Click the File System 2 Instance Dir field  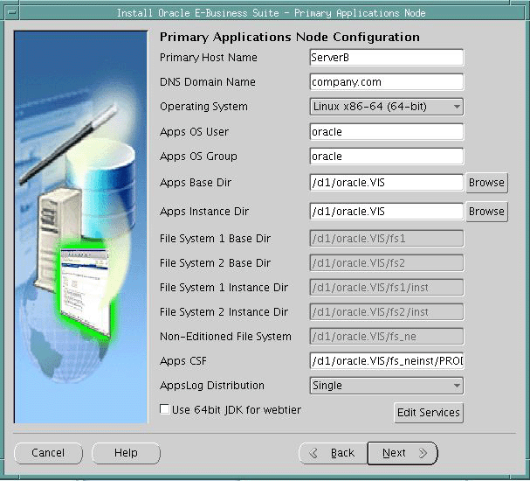click(386, 311)
